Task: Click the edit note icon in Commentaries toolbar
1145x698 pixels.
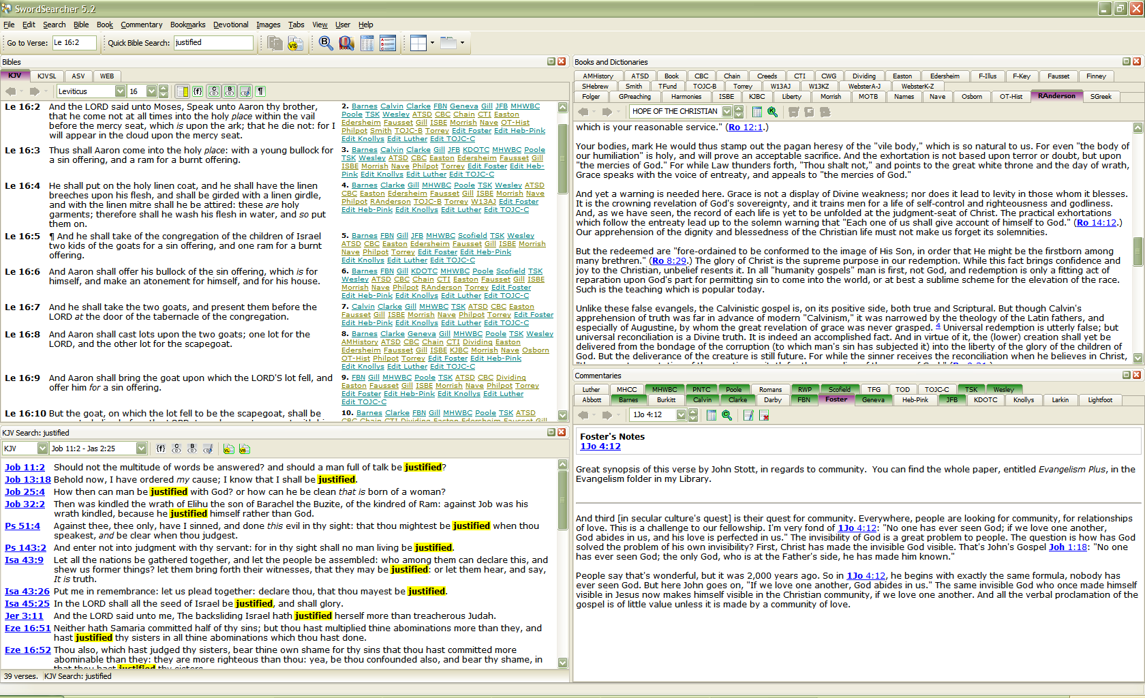Action: point(748,415)
